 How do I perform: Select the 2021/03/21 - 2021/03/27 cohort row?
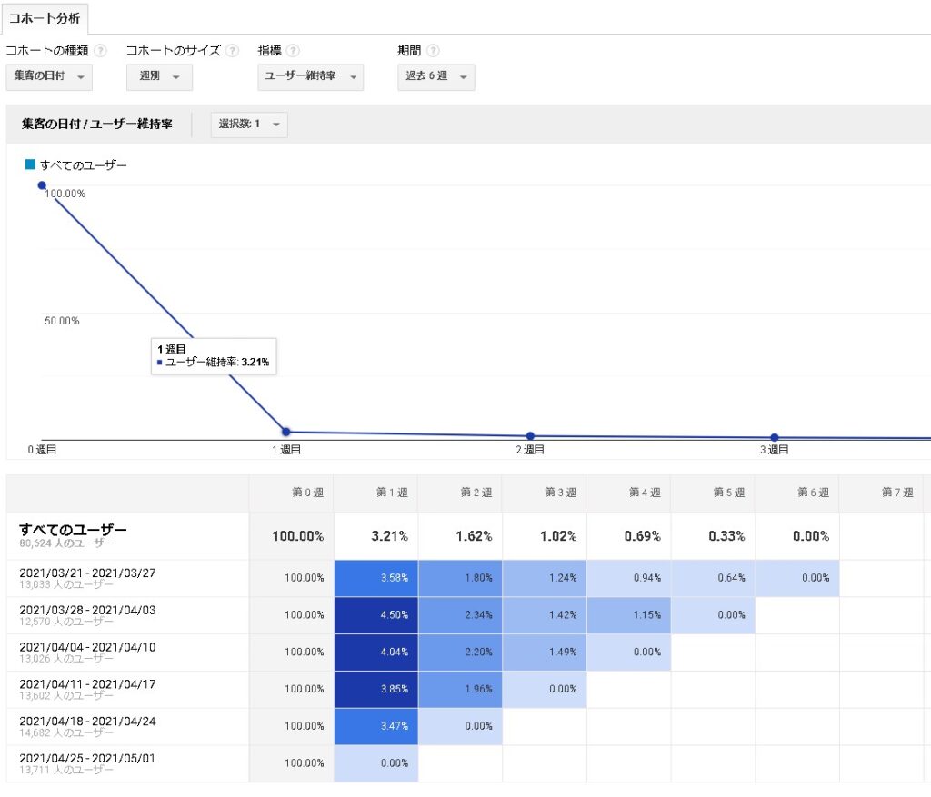(x=87, y=573)
